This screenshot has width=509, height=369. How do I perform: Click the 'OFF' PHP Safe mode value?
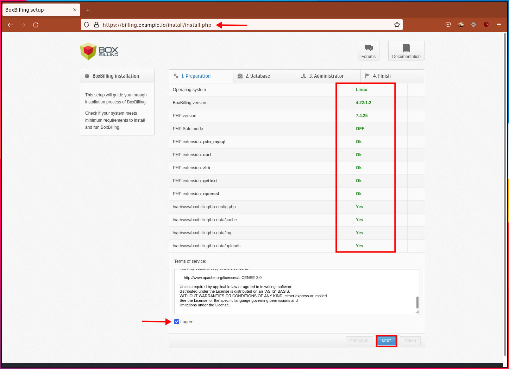coord(360,129)
